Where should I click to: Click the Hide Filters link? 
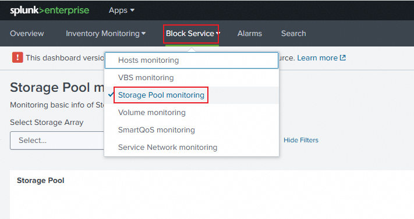coord(301,140)
